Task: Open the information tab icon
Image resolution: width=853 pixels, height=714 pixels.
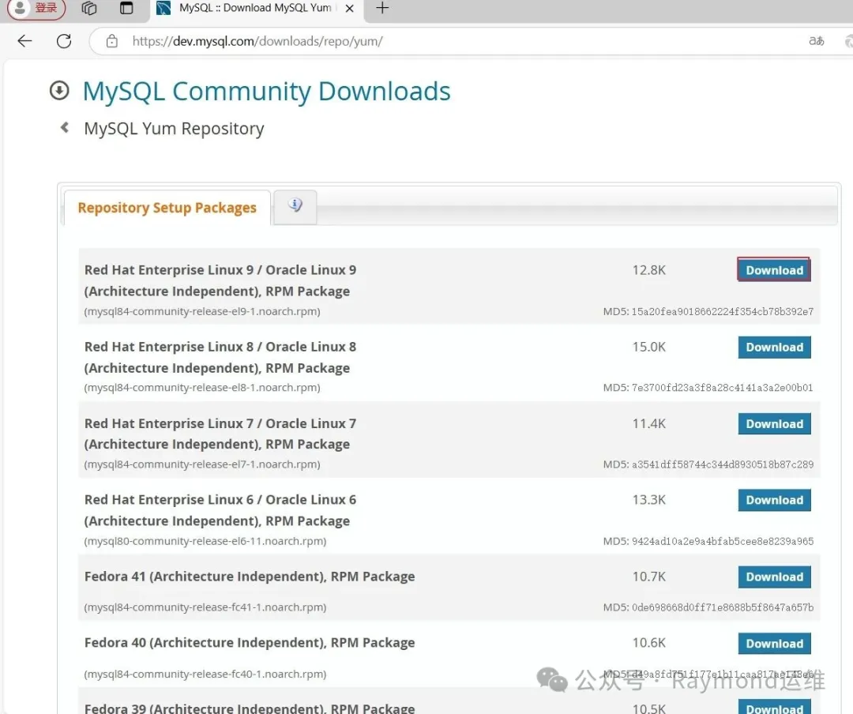Action: click(295, 205)
